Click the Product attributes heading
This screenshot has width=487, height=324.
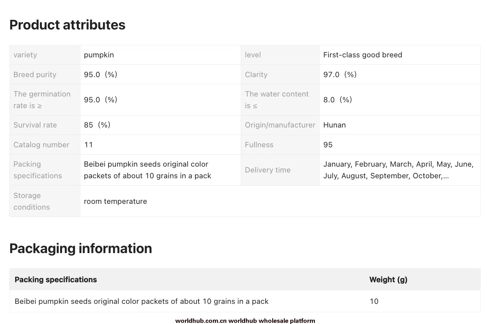click(x=67, y=25)
